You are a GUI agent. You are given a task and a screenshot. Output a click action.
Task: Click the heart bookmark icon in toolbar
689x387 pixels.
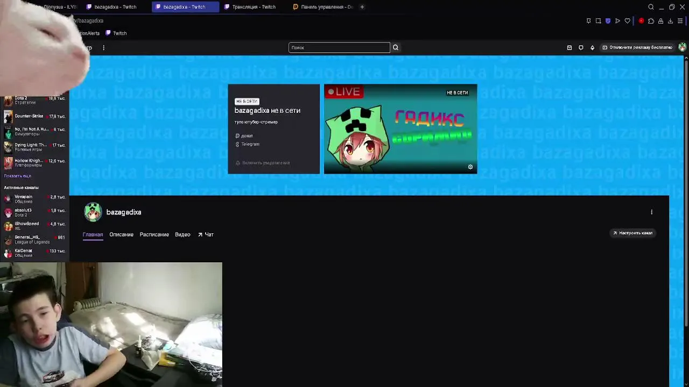pyautogui.click(x=627, y=21)
